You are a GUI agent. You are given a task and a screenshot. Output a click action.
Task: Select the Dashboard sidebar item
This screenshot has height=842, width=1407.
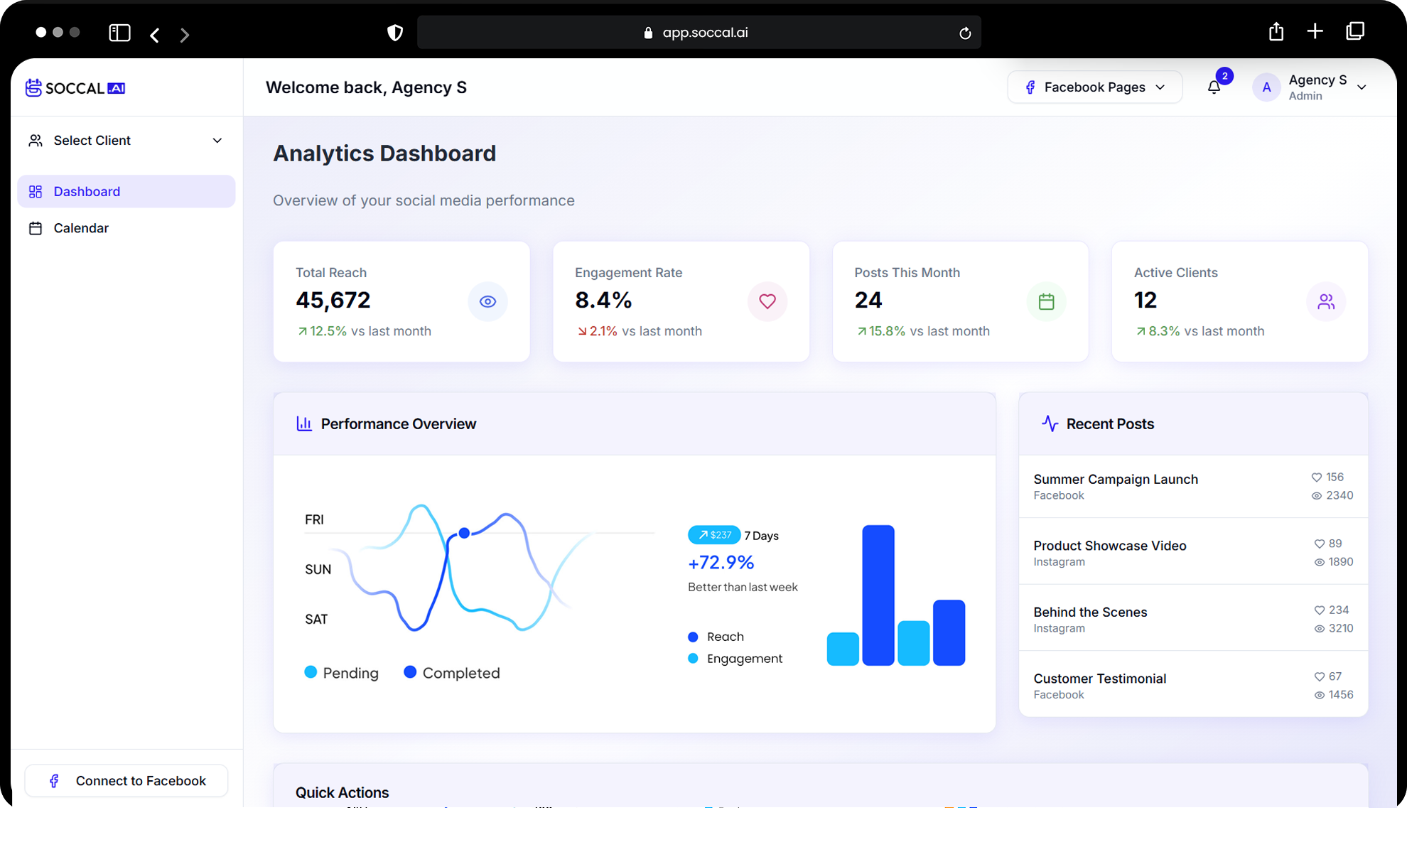(87, 191)
